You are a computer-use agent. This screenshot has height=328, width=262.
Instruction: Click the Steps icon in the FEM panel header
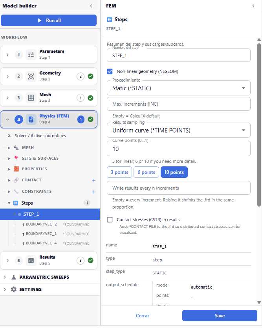(109, 19)
